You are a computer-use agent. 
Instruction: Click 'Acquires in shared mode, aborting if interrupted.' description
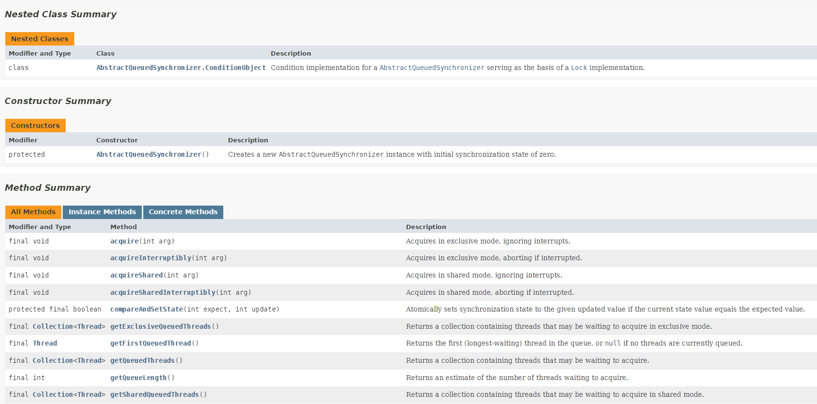tap(490, 292)
